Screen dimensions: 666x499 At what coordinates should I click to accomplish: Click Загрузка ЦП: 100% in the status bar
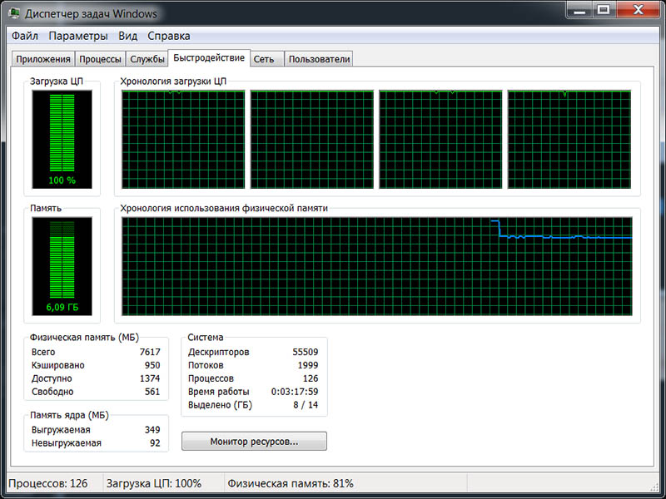point(158,482)
